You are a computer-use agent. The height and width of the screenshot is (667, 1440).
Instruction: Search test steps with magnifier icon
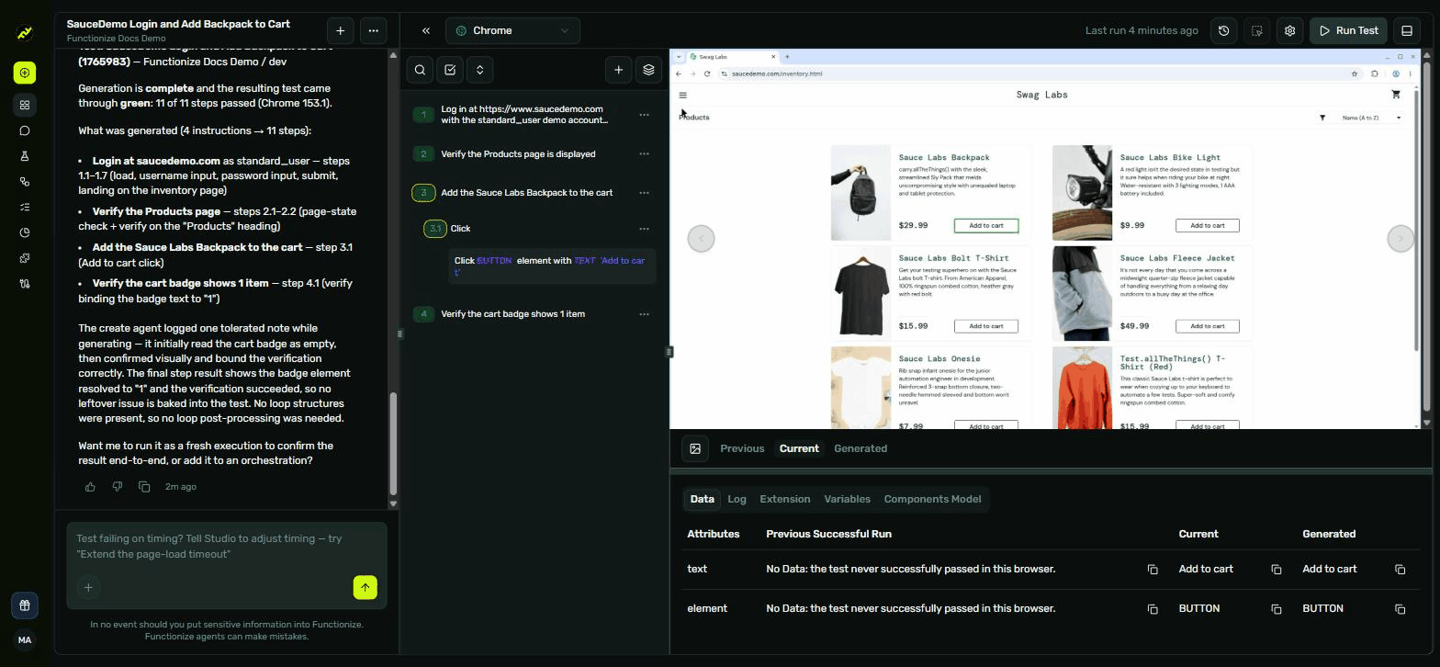(x=420, y=70)
